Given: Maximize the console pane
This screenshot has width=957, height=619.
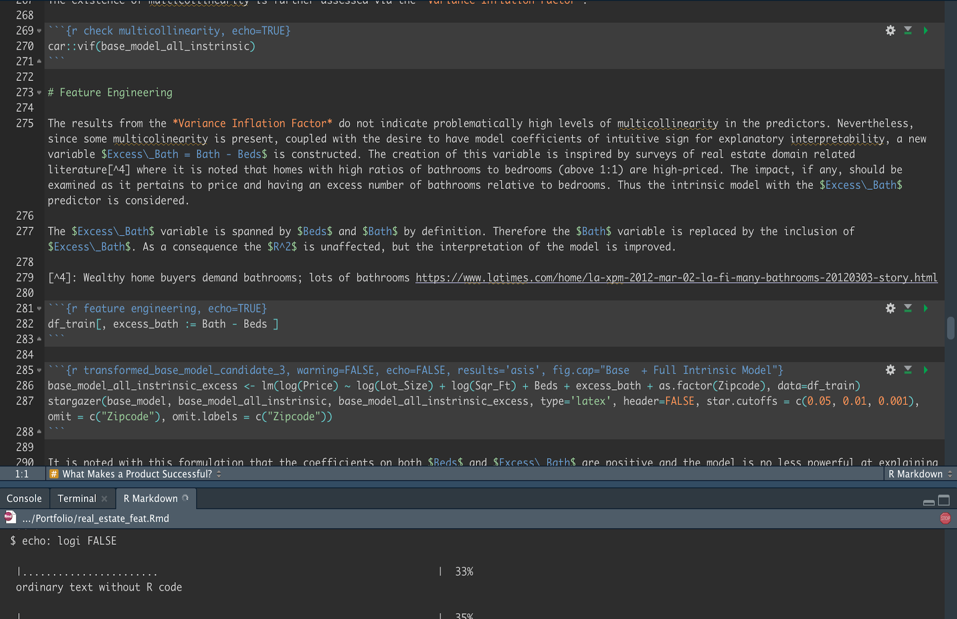Looking at the screenshot, I should coord(944,500).
